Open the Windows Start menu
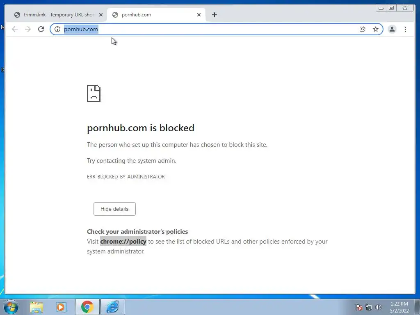420x315 pixels. (x=11, y=307)
